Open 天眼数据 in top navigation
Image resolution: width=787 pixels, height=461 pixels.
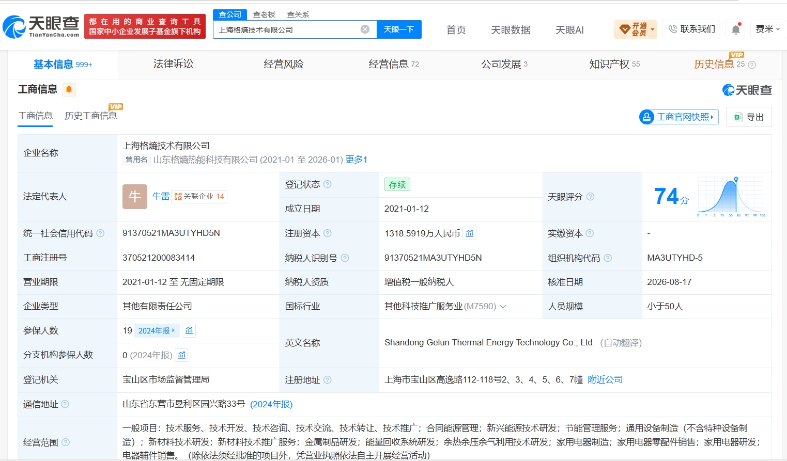tap(511, 30)
